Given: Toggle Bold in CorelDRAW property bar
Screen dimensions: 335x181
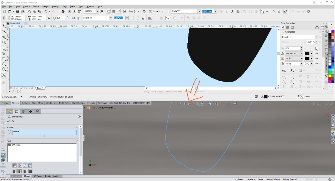Looking at the screenshot, I should coord(133,18).
